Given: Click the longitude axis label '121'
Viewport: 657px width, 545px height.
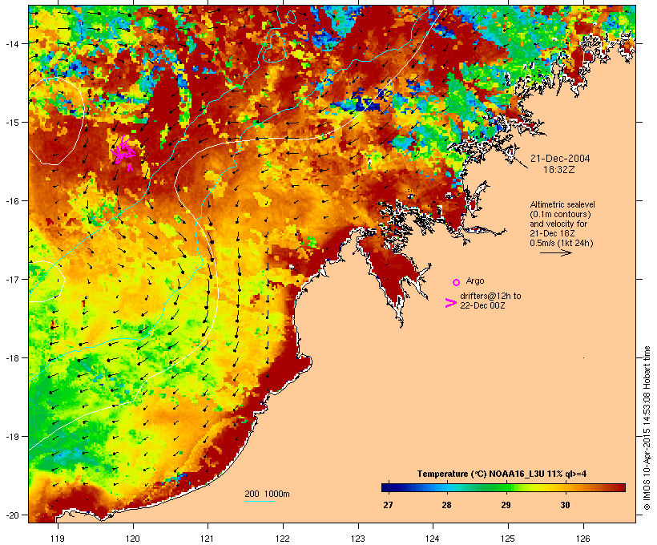Looking at the screenshot, I should (208, 539).
